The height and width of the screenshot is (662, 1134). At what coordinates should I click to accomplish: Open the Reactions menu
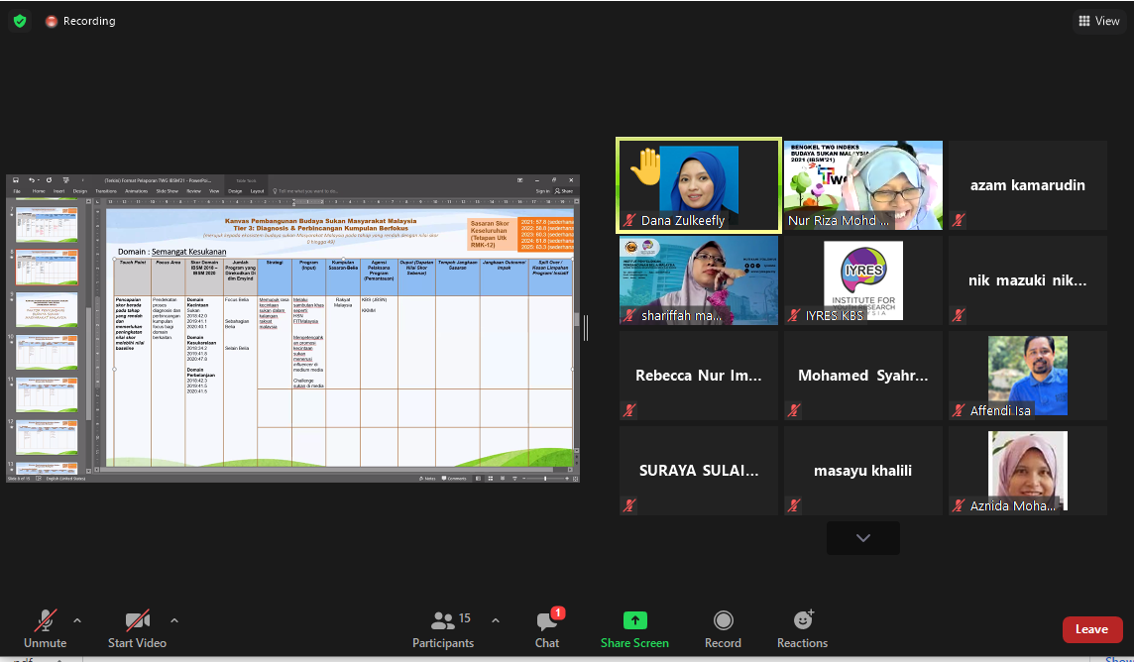[802, 628]
